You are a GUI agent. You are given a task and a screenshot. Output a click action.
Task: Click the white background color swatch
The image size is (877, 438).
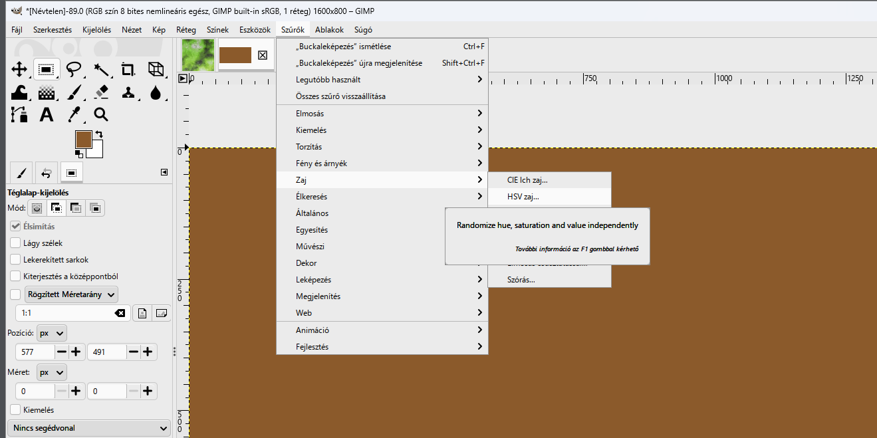point(97,152)
